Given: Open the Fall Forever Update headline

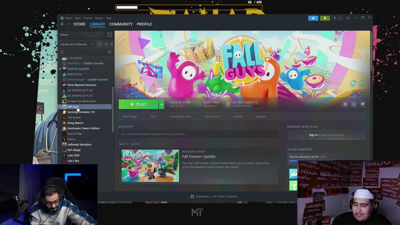Looking at the screenshot, I should 199,157.
